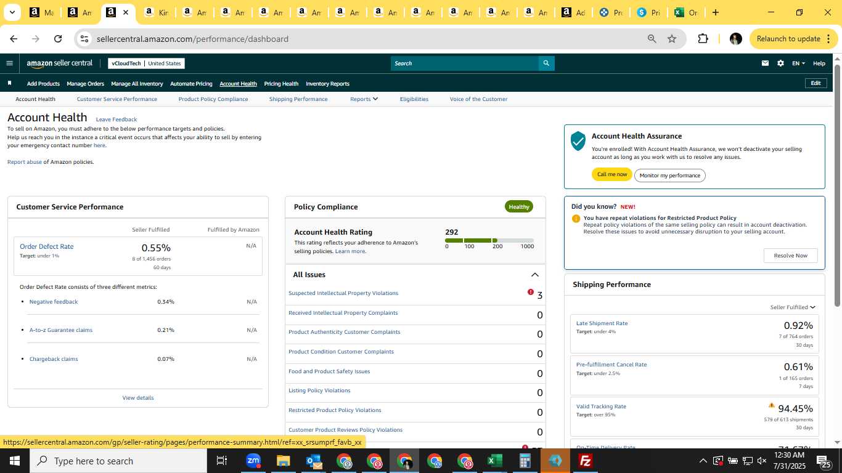Open Manage All Inventory from favorites bar
This screenshot has width=842, height=473.
click(x=137, y=84)
